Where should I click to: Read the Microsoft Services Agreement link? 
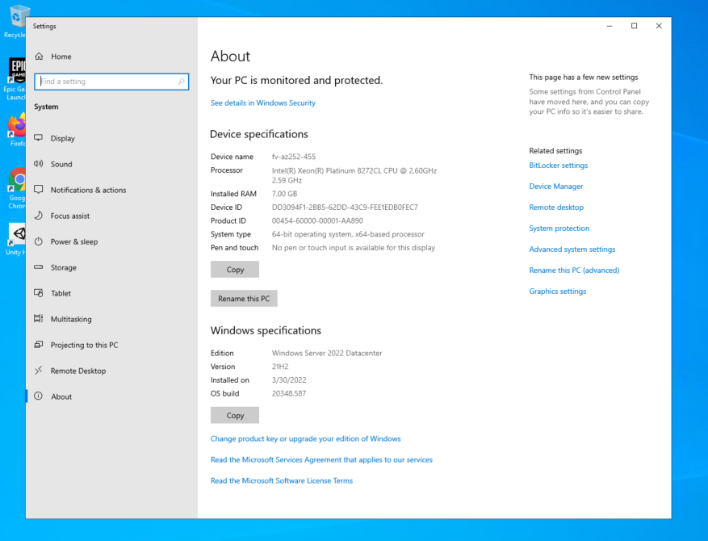[x=321, y=459]
